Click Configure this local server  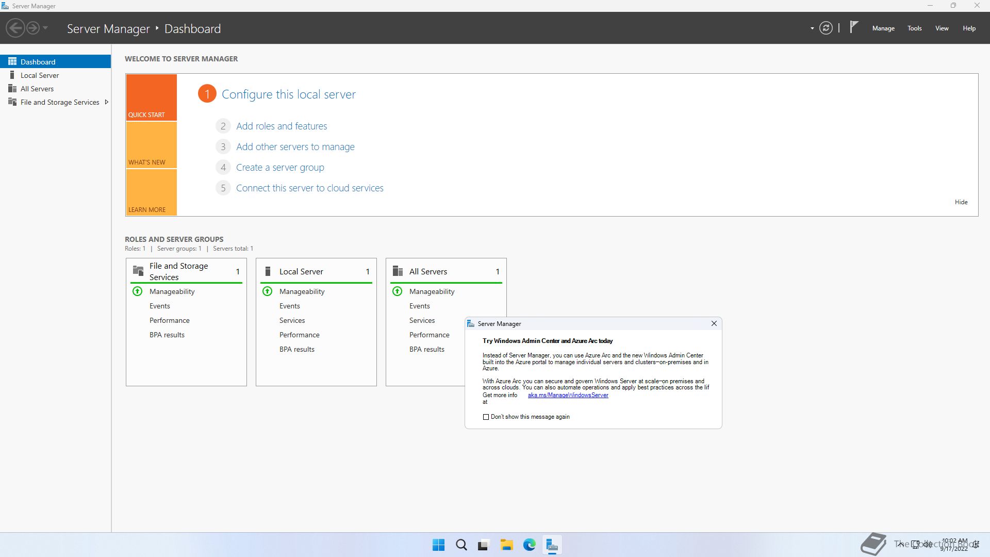pyautogui.click(x=289, y=94)
